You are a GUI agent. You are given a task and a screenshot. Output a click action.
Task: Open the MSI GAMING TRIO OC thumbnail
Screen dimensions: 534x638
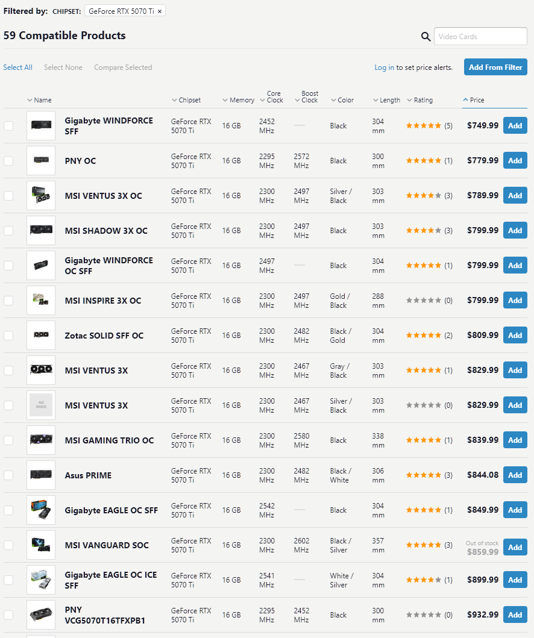pos(41,440)
